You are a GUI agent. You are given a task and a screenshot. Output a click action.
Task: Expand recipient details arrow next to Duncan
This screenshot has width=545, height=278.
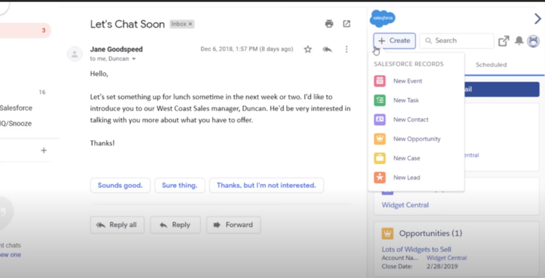[134, 59]
